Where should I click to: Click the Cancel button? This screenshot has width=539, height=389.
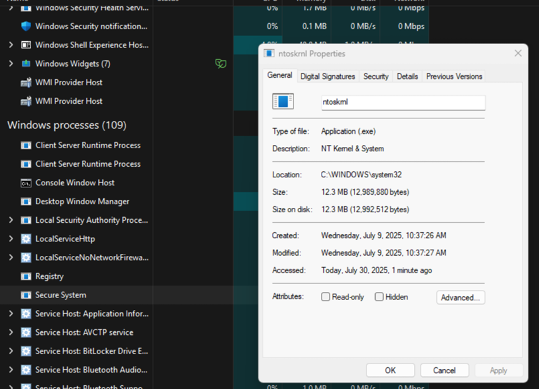coord(444,370)
